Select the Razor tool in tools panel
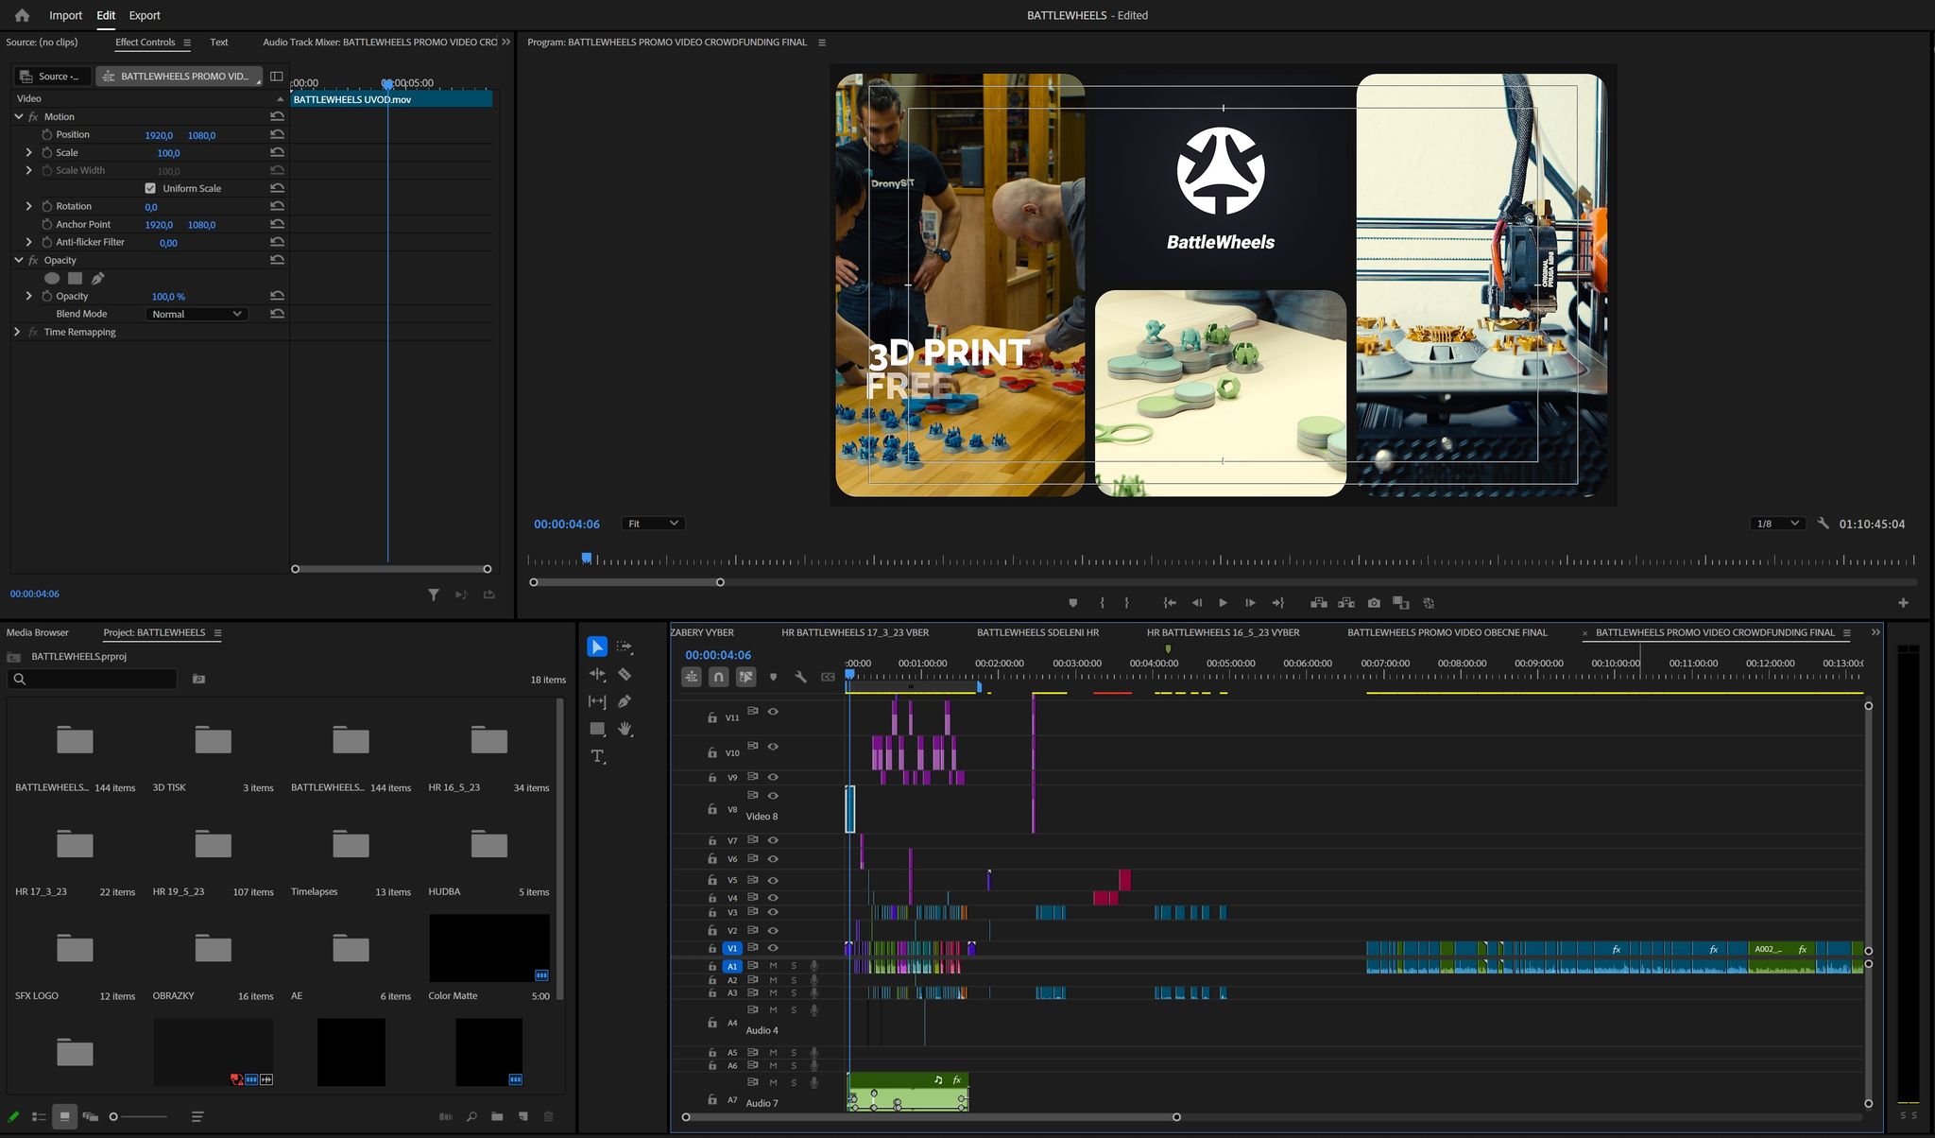The height and width of the screenshot is (1138, 1935). pos(625,674)
